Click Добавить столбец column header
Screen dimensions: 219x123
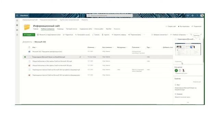[167, 47]
